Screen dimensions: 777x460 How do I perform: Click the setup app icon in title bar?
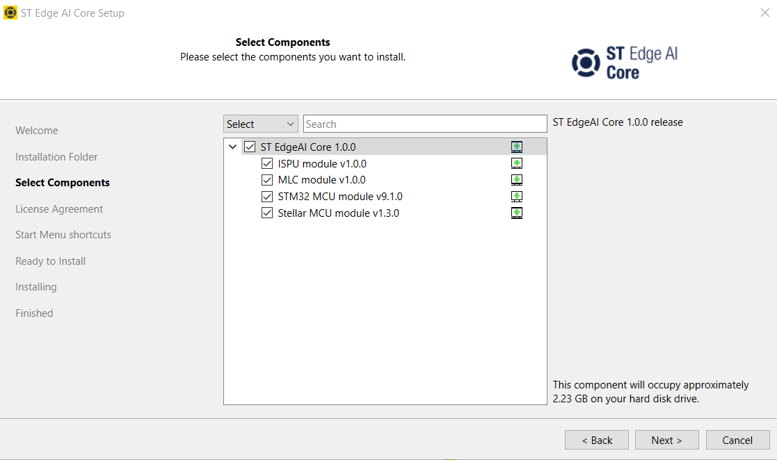(10, 13)
